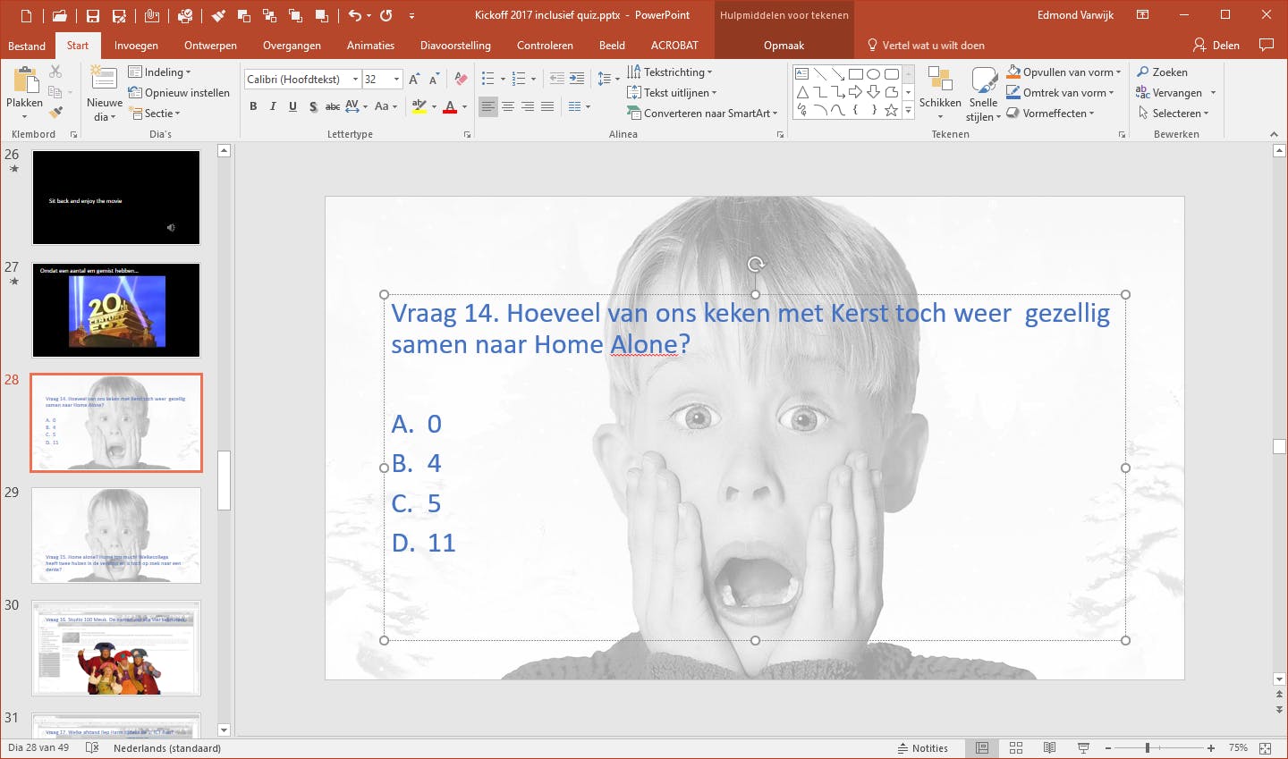Click Converteren naar SmartArt
1288x759 pixels.
[702, 114]
